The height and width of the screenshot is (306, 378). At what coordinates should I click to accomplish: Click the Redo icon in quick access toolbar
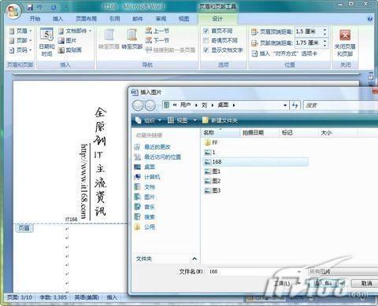54,8
